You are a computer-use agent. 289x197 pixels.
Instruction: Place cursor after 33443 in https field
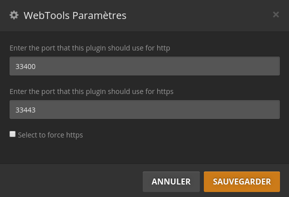click(x=36, y=110)
